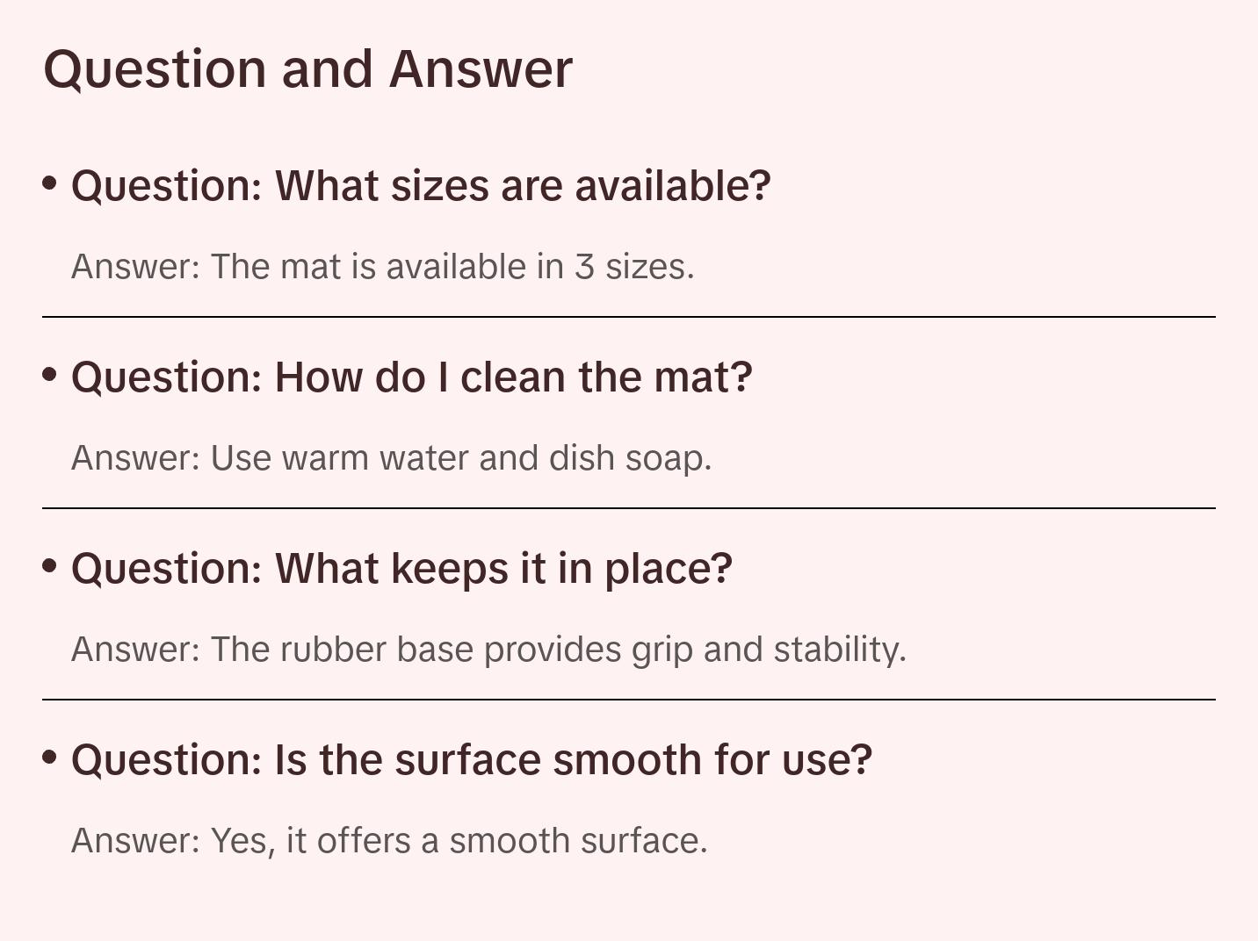
Task: Click the answer about 3 available sizes
Action: [x=382, y=267]
